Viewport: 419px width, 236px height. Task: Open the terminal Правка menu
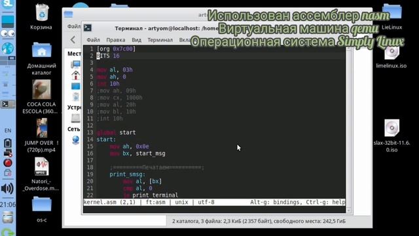(x=116, y=40)
